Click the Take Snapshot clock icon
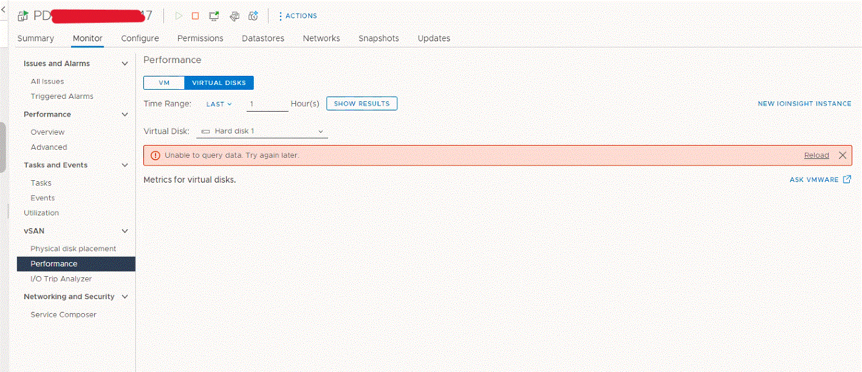This screenshot has width=862, height=372. (253, 16)
